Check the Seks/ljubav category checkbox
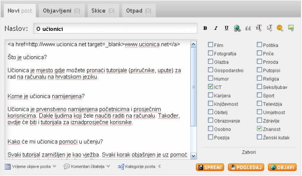This screenshot has width=302, height=176. click(x=259, y=87)
